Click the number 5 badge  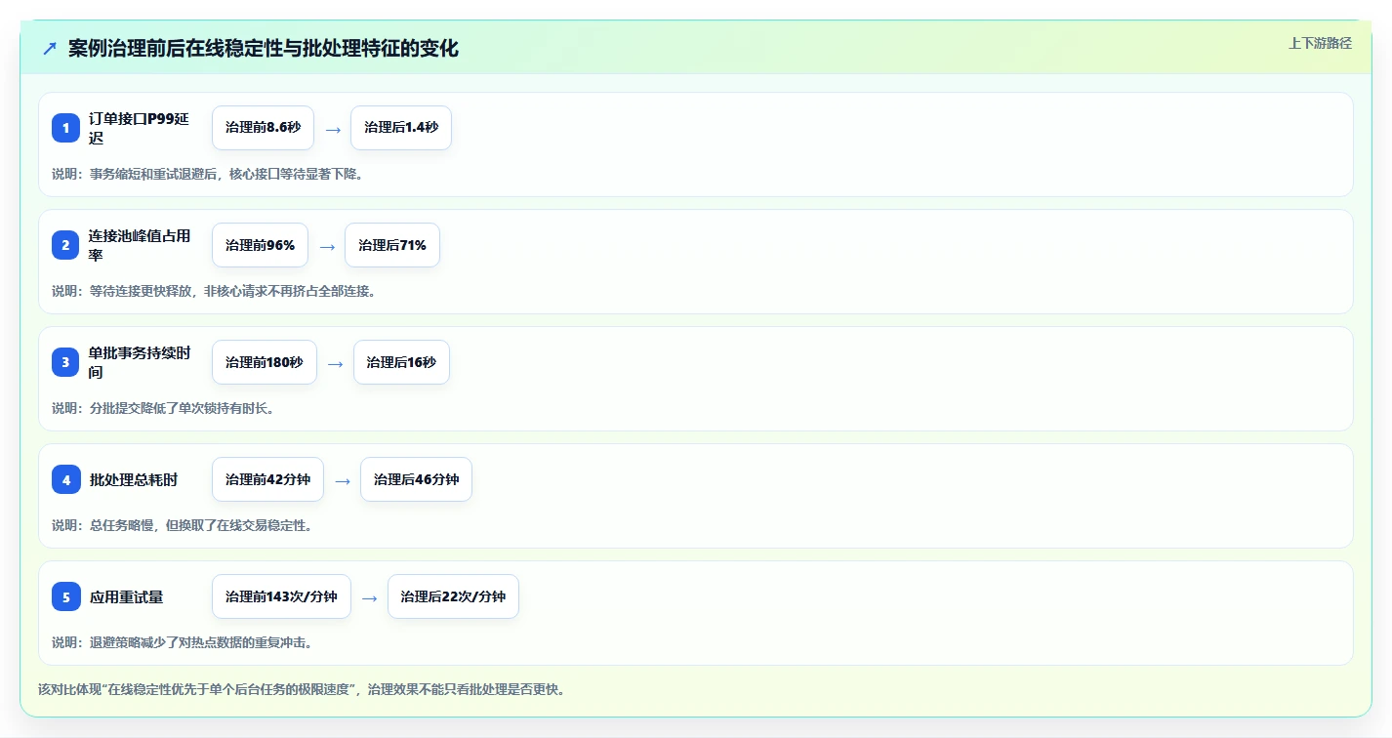pos(65,596)
